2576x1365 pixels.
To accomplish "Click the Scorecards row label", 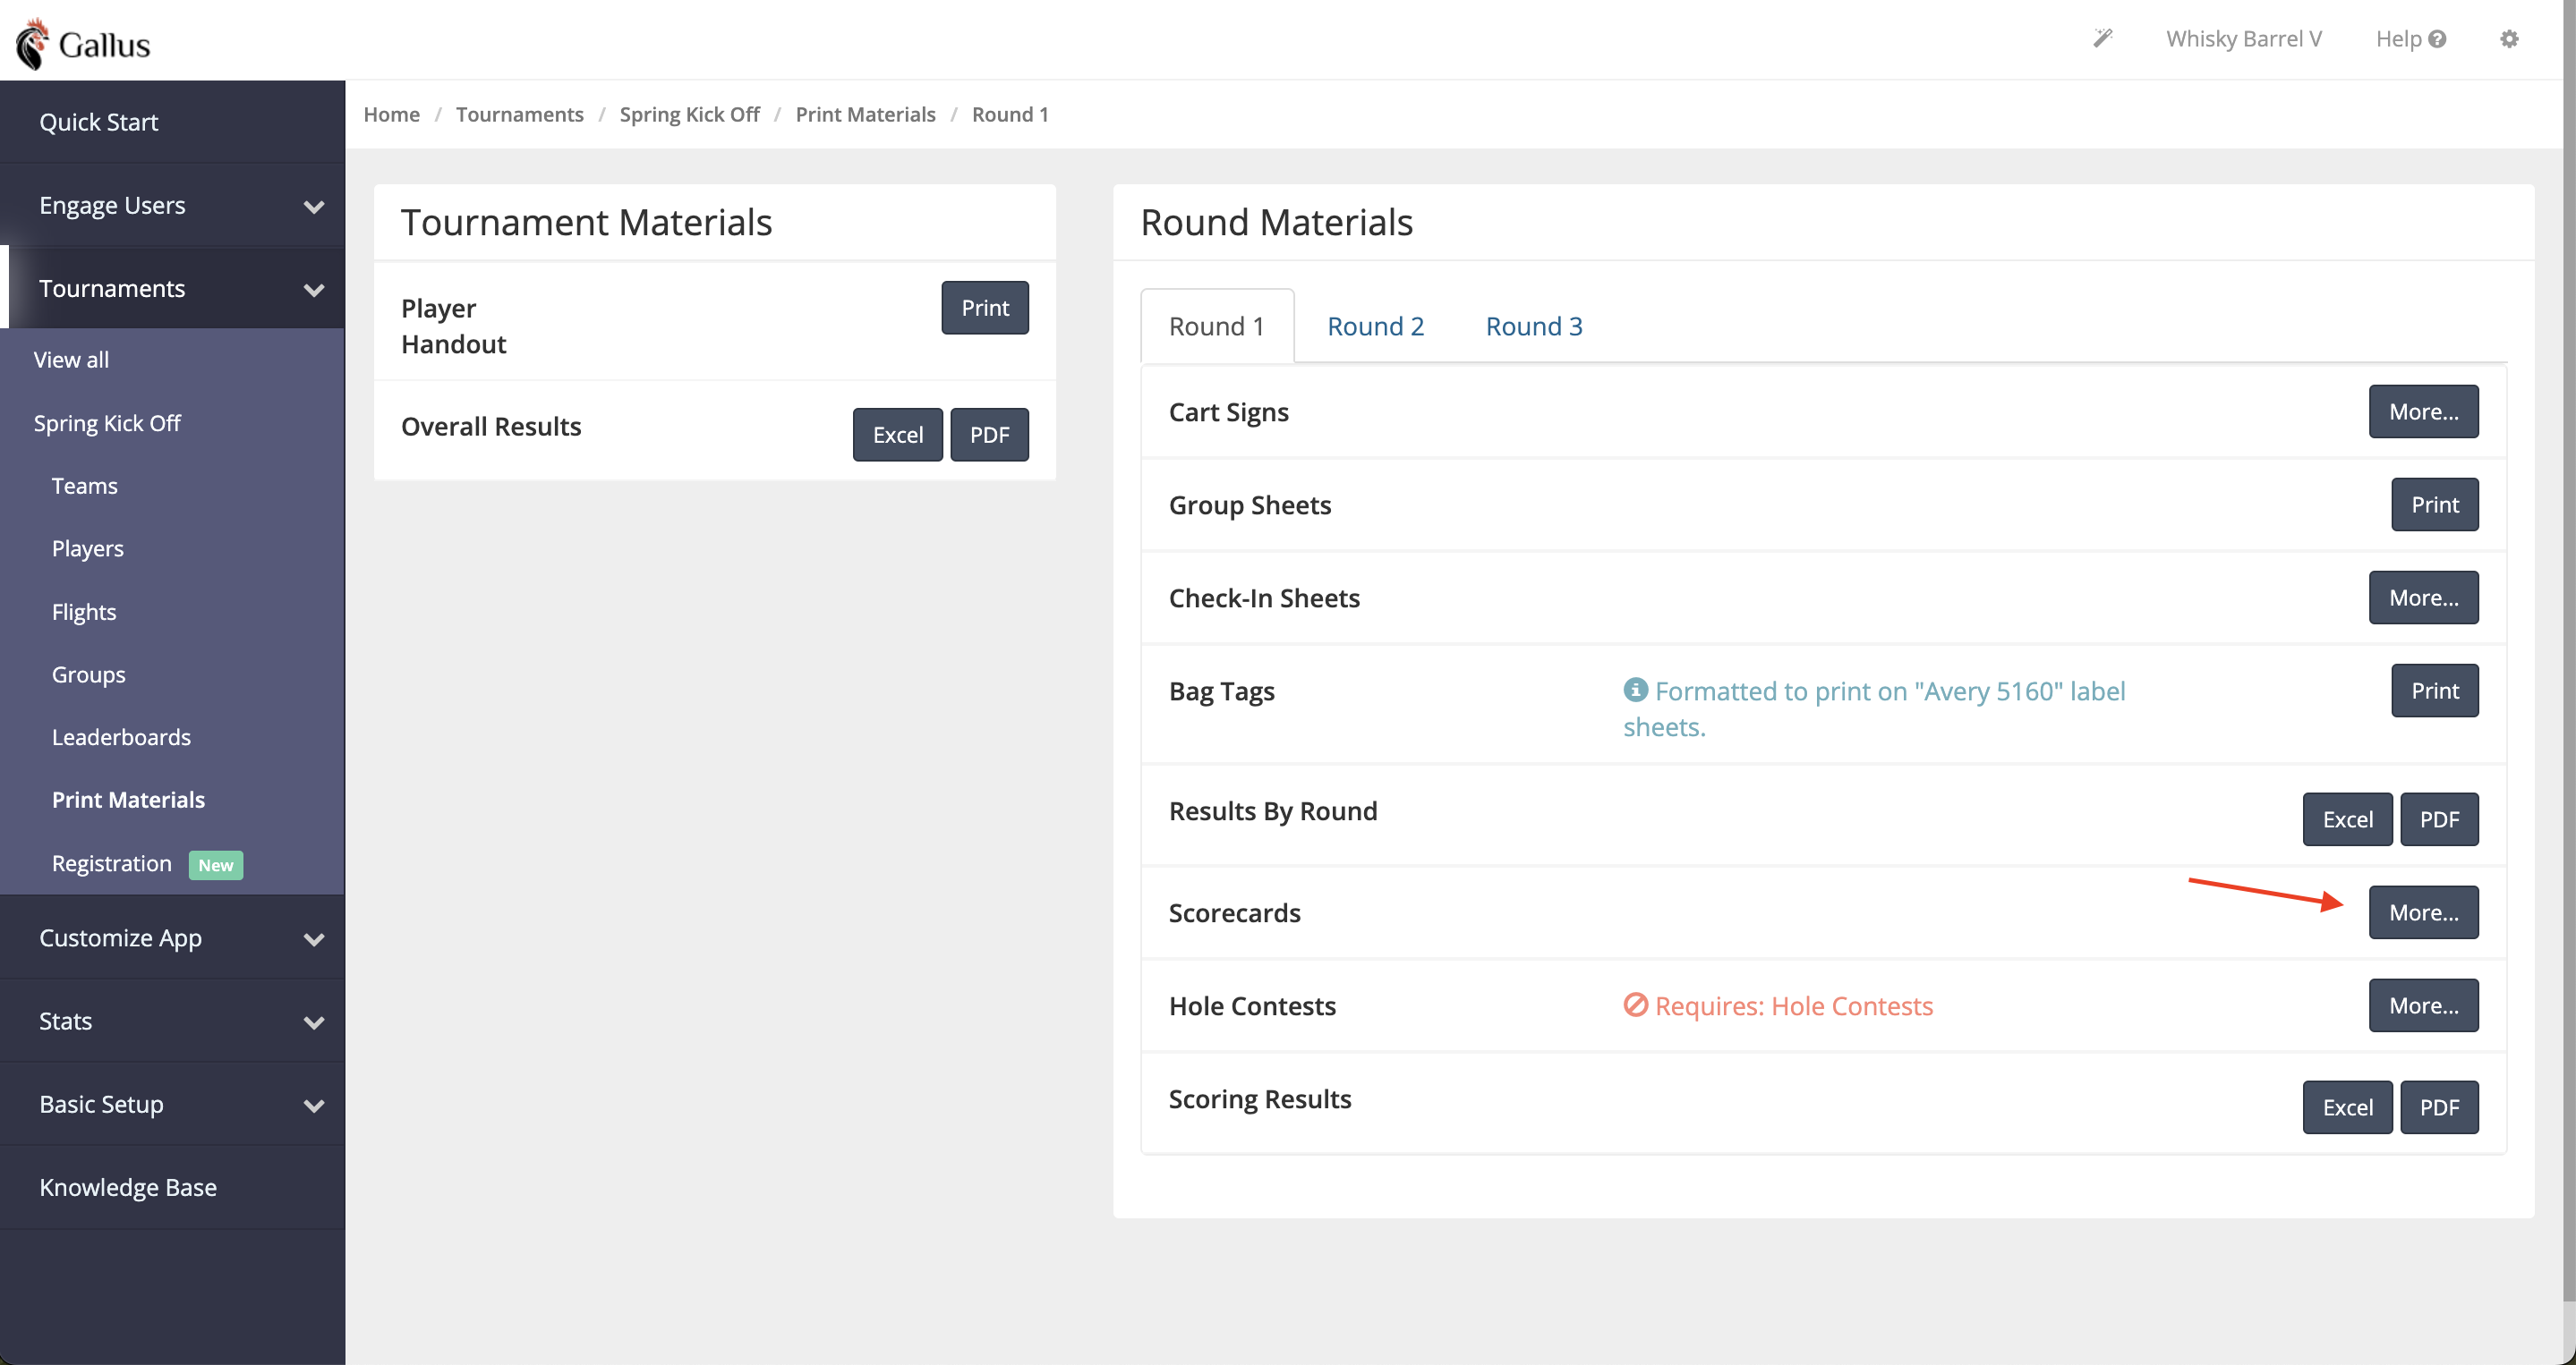I will point(1234,912).
